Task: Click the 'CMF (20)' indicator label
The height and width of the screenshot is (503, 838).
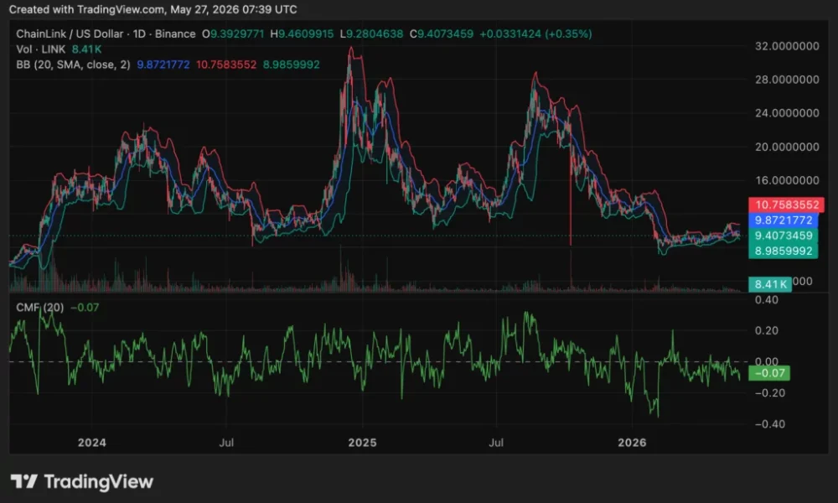Action: click(40, 308)
